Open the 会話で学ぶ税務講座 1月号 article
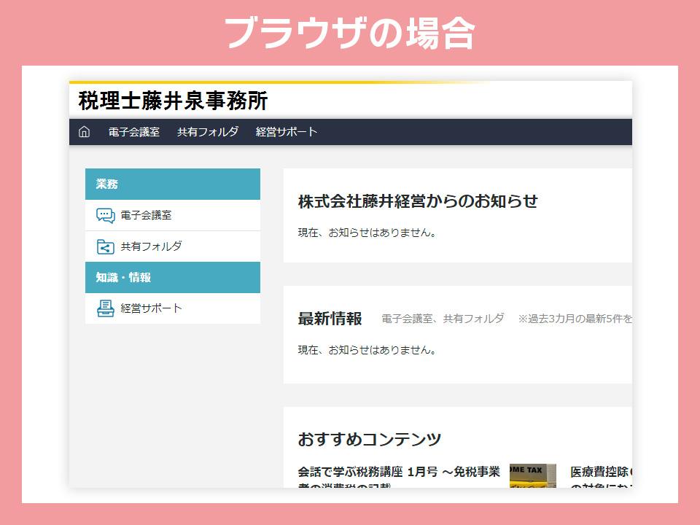This screenshot has width=700, height=525. coord(399,472)
